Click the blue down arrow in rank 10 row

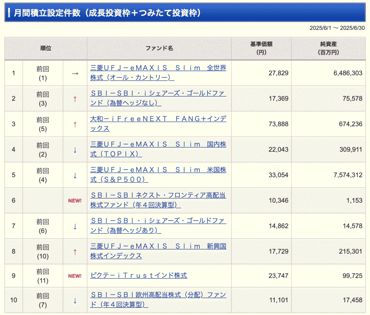[75, 301]
